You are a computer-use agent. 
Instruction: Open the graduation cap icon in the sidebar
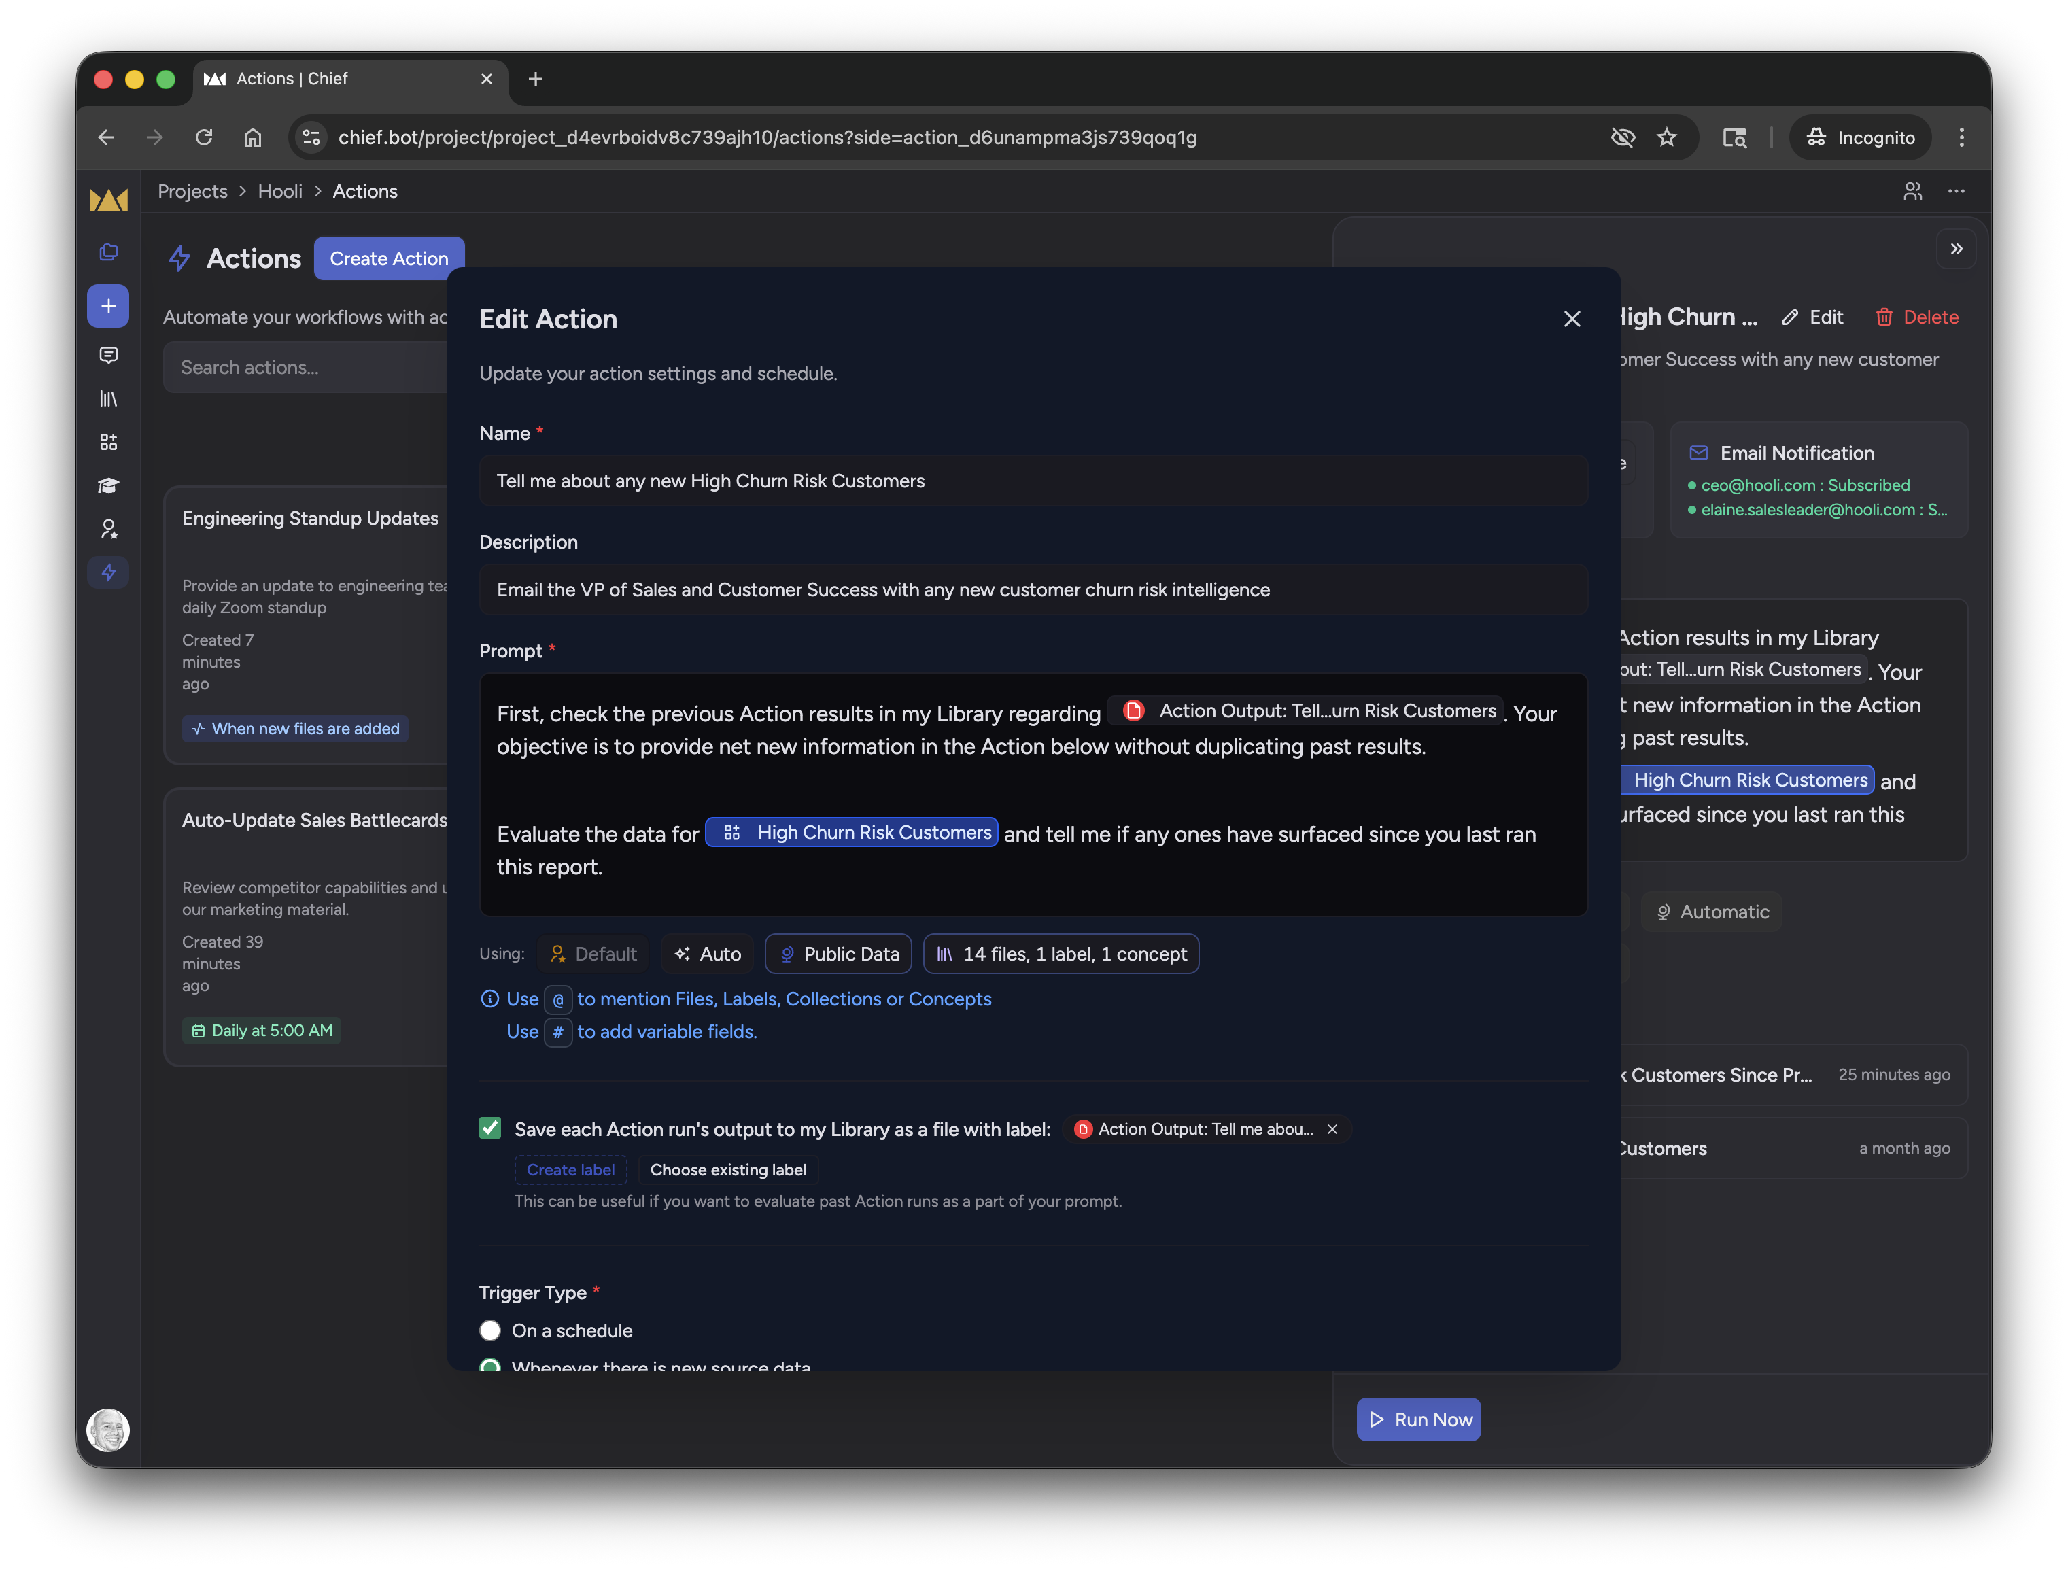pos(109,485)
